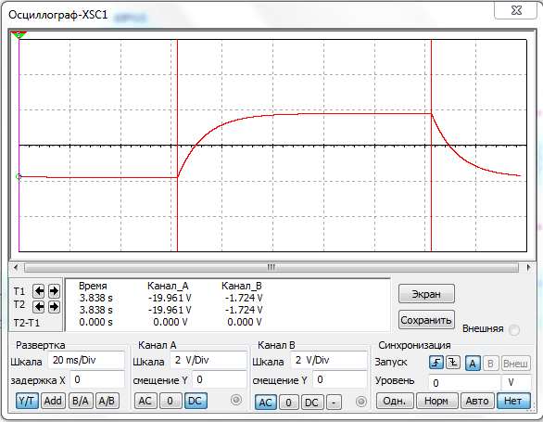Select falling edge trigger icon

pyautogui.click(x=452, y=363)
